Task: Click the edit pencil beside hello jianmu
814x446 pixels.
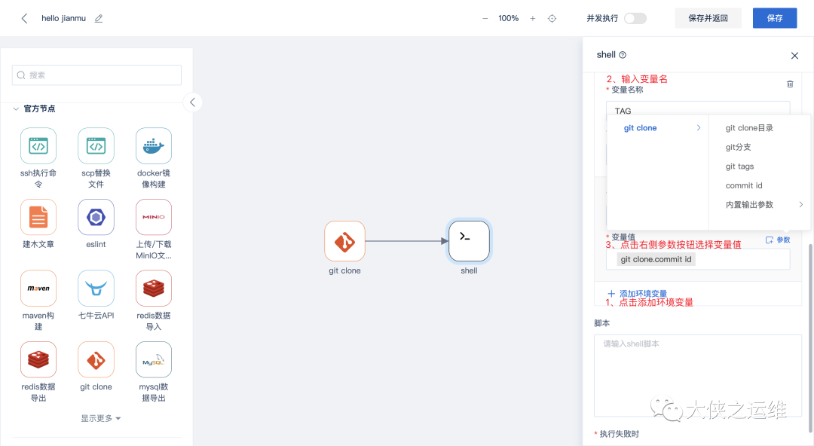Action: 99,19
